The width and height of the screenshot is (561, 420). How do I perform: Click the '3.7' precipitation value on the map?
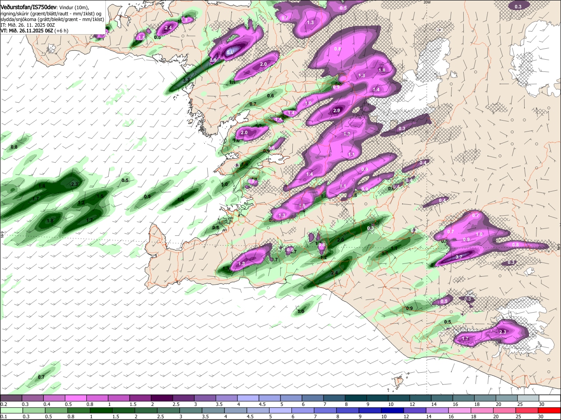459,257
